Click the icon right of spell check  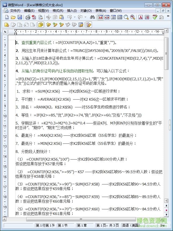tap(162, 17)
